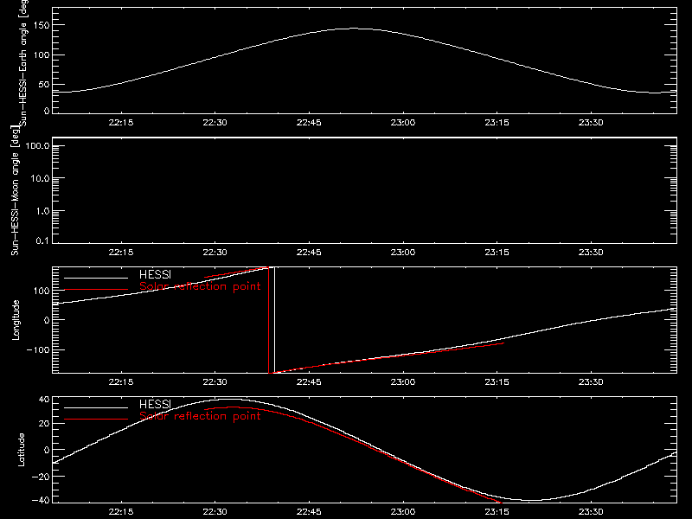This screenshot has height=519, width=692.
Task: Select the 22:15 label under the Latitude plot
Action: pos(121,512)
